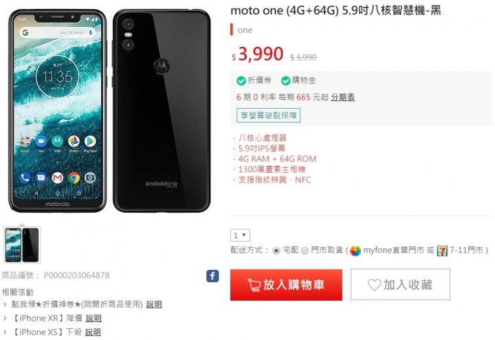Select the moto one product thumbnail

click(22, 245)
